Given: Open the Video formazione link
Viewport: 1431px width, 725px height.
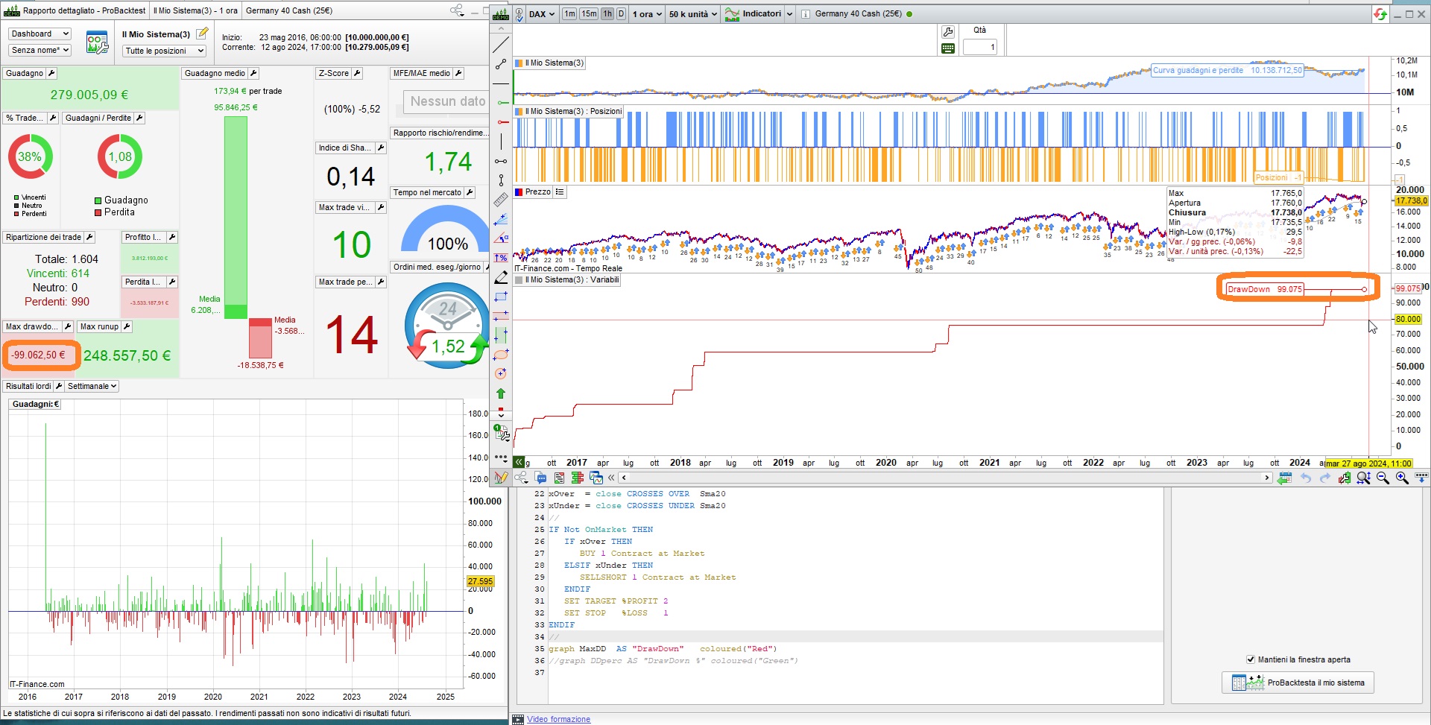Looking at the screenshot, I should pyautogui.click(x=558, y=719).
